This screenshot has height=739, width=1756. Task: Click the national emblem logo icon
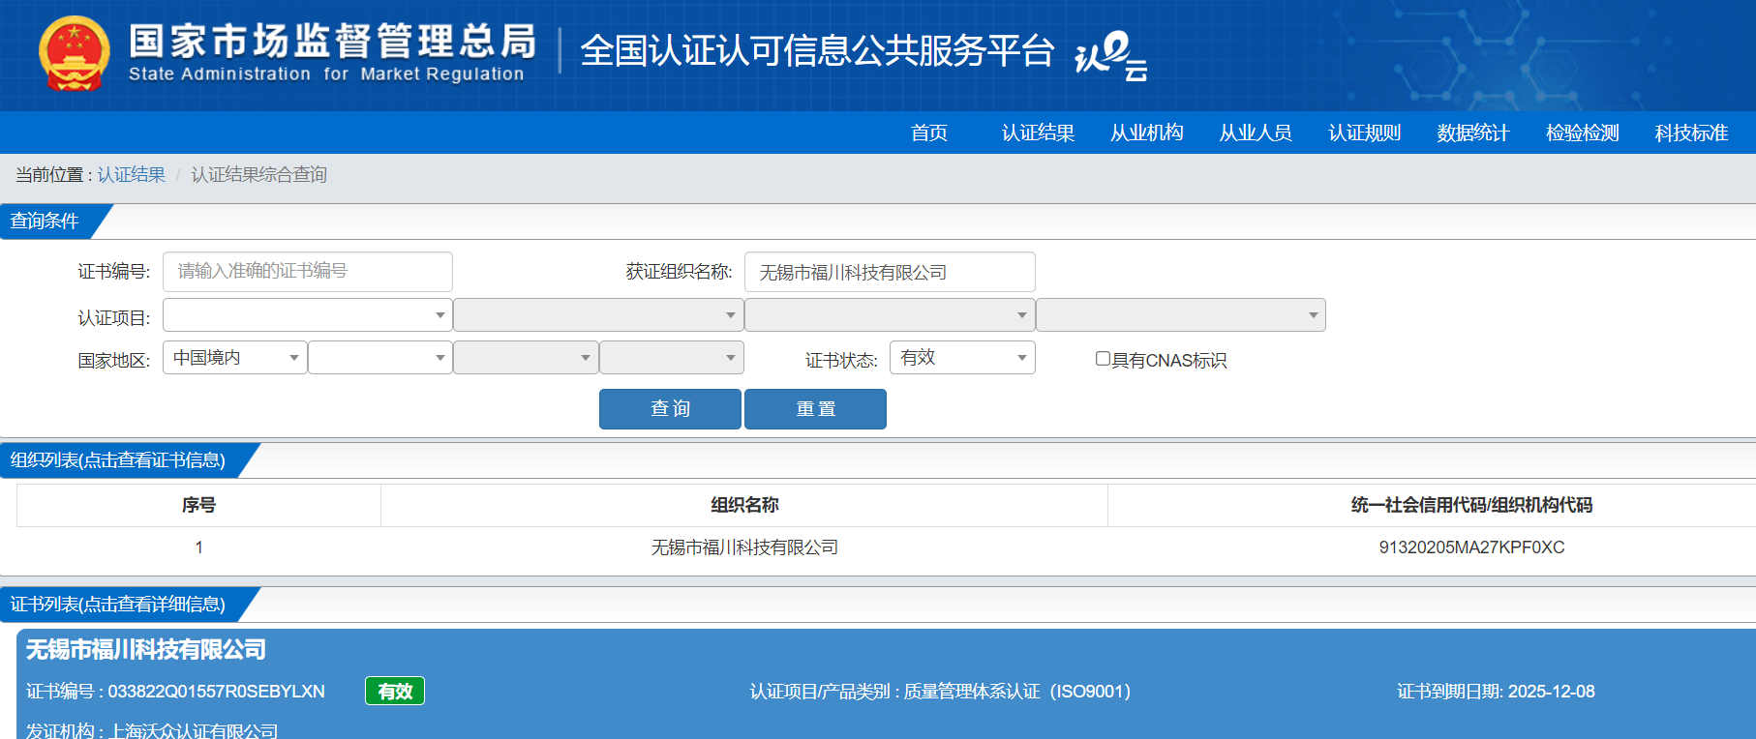click(x=75, y=53)
